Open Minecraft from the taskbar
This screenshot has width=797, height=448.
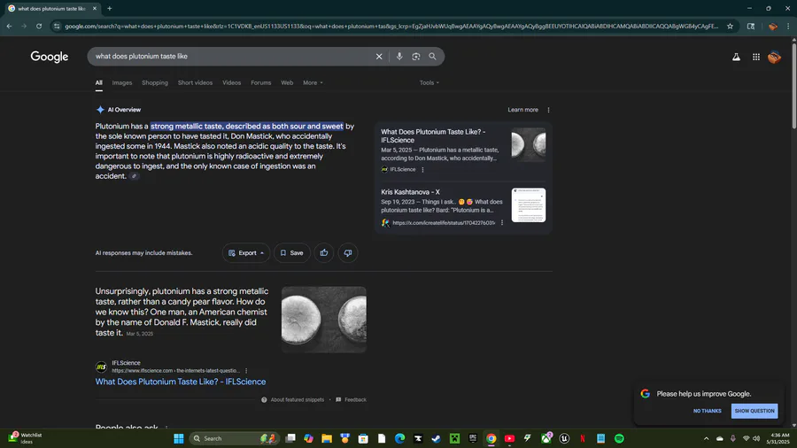[x=454, y=438]
